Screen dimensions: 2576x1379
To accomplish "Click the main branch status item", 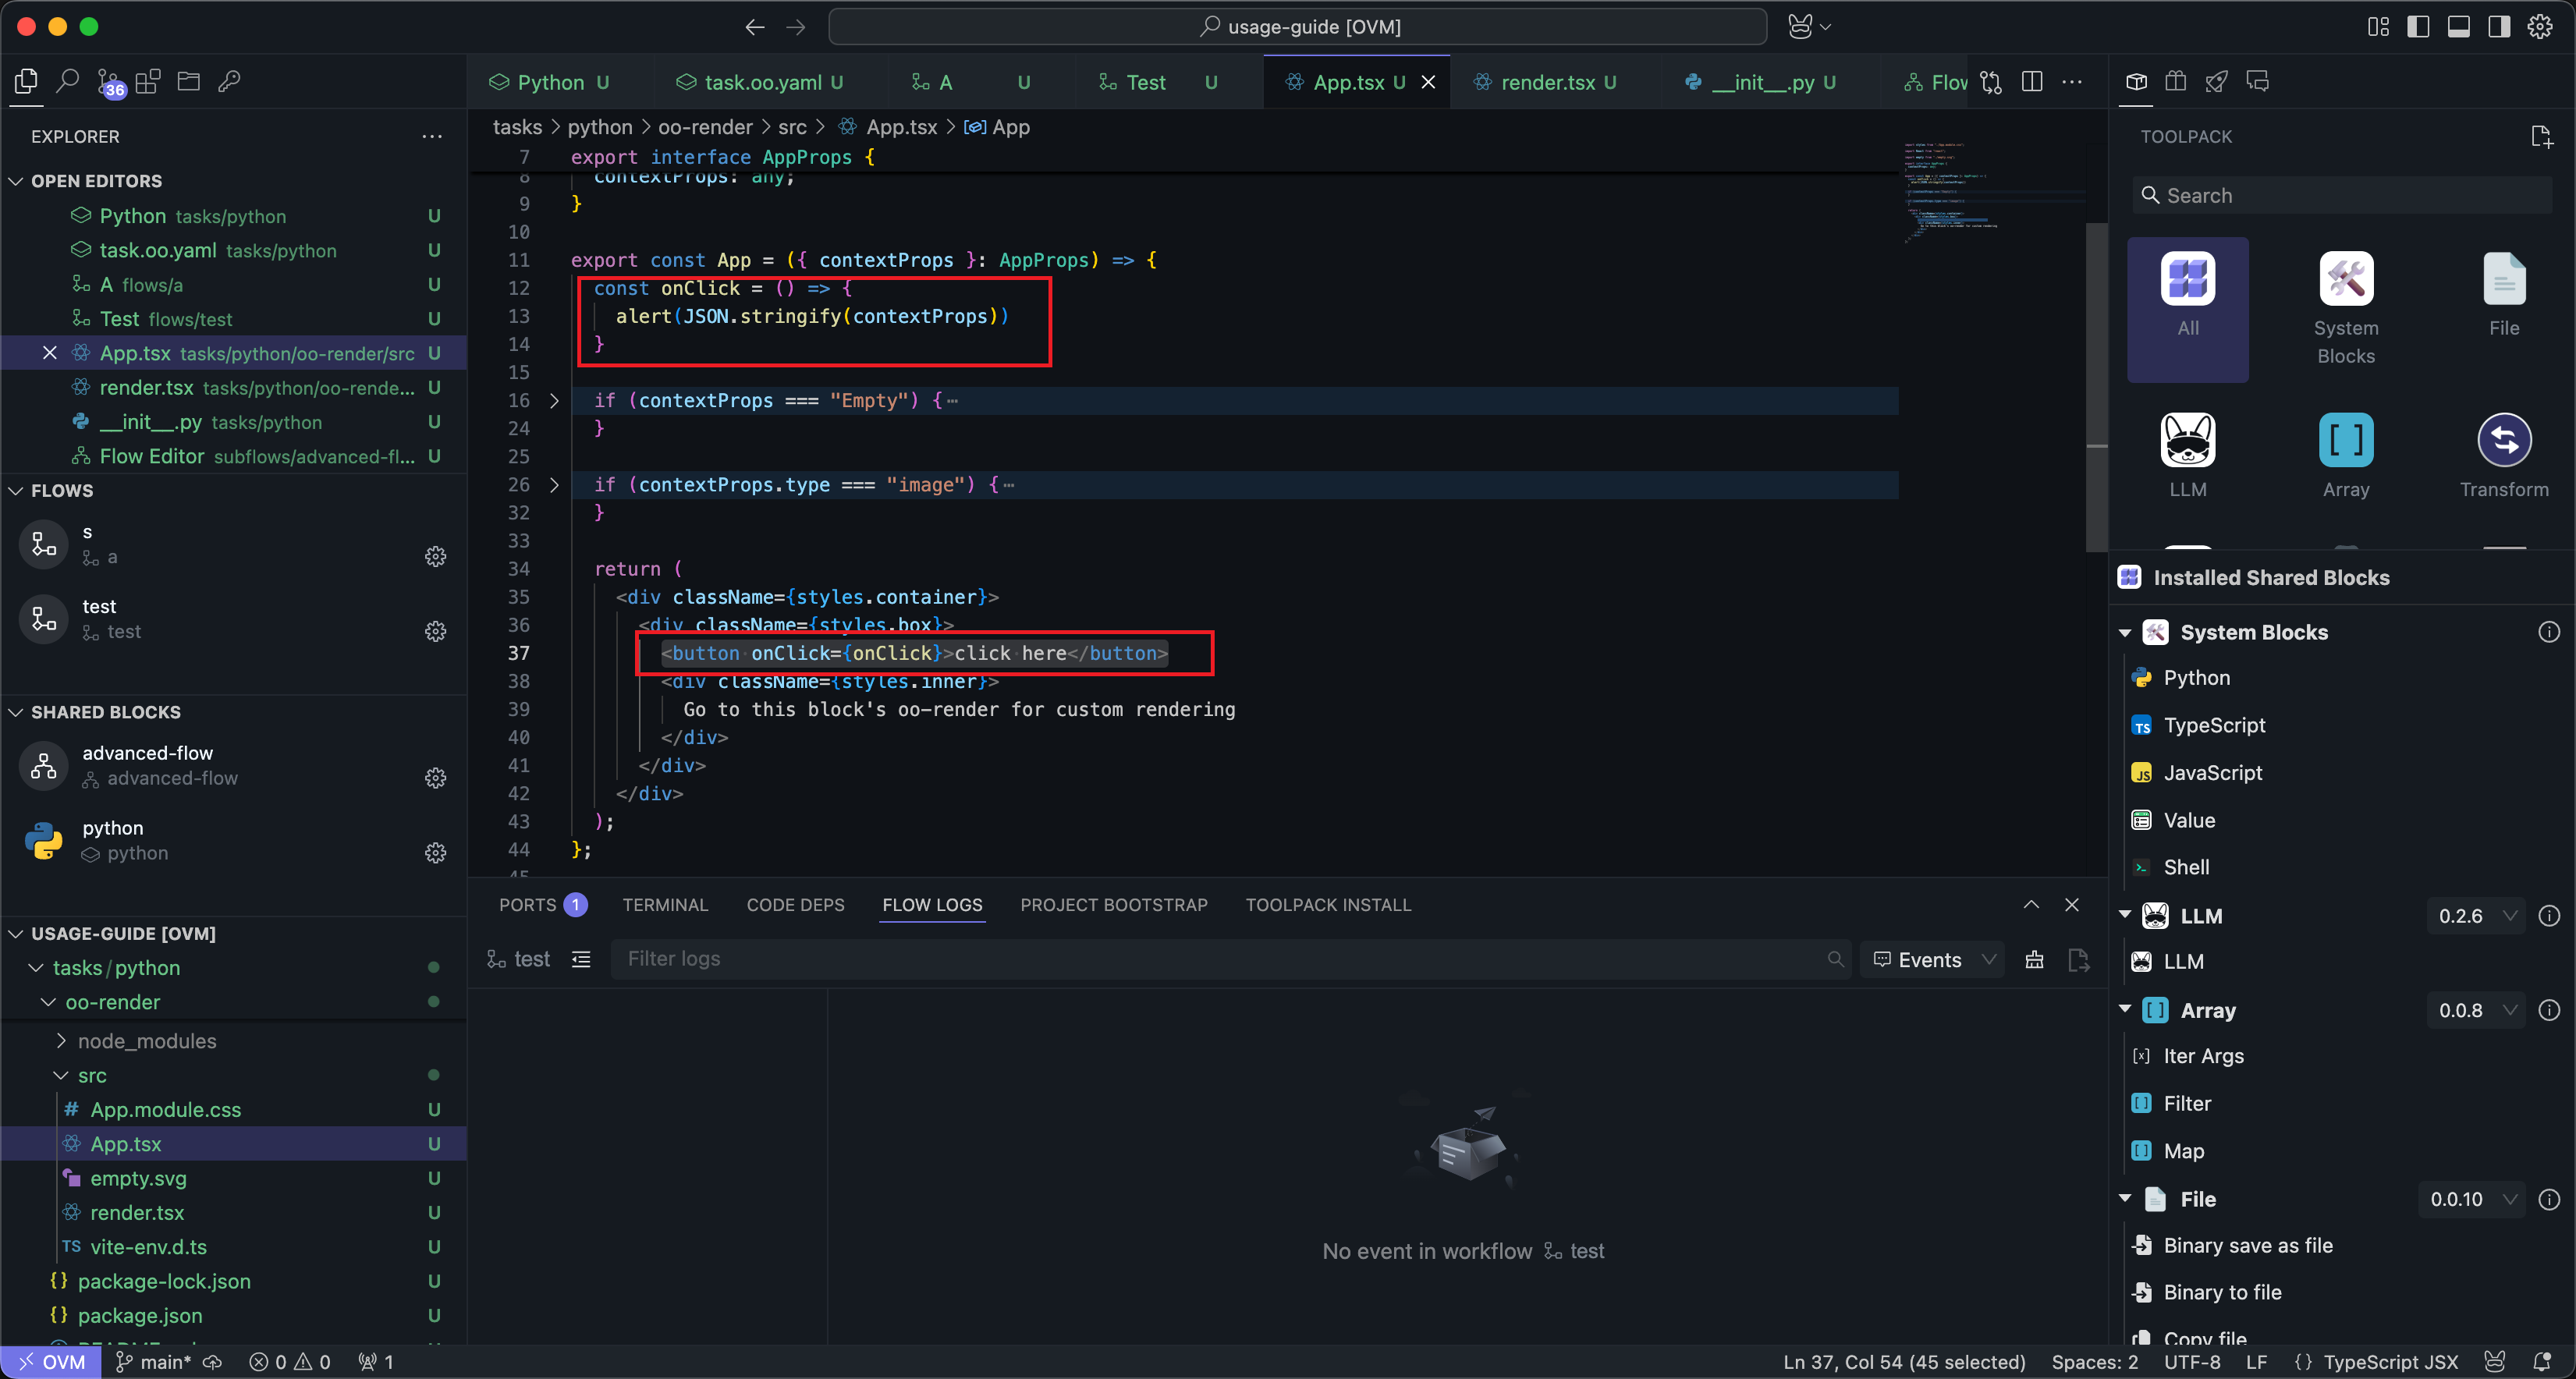I will tap(155, 1362).
